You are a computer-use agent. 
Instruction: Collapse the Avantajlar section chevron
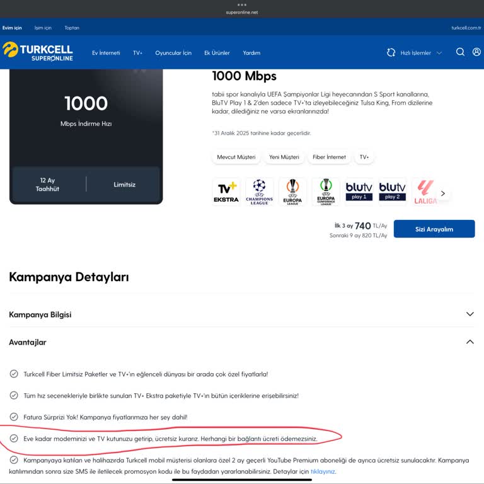click(x=470, y=342)
